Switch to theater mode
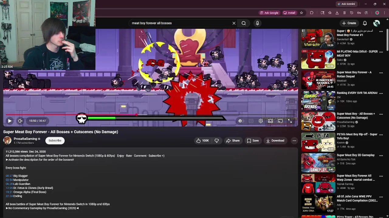Image resolution: width=389 pixels, height=218 pixels. tap(270, 121)
